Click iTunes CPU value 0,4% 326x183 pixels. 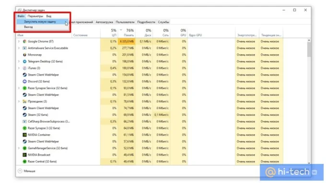[109, 68]
